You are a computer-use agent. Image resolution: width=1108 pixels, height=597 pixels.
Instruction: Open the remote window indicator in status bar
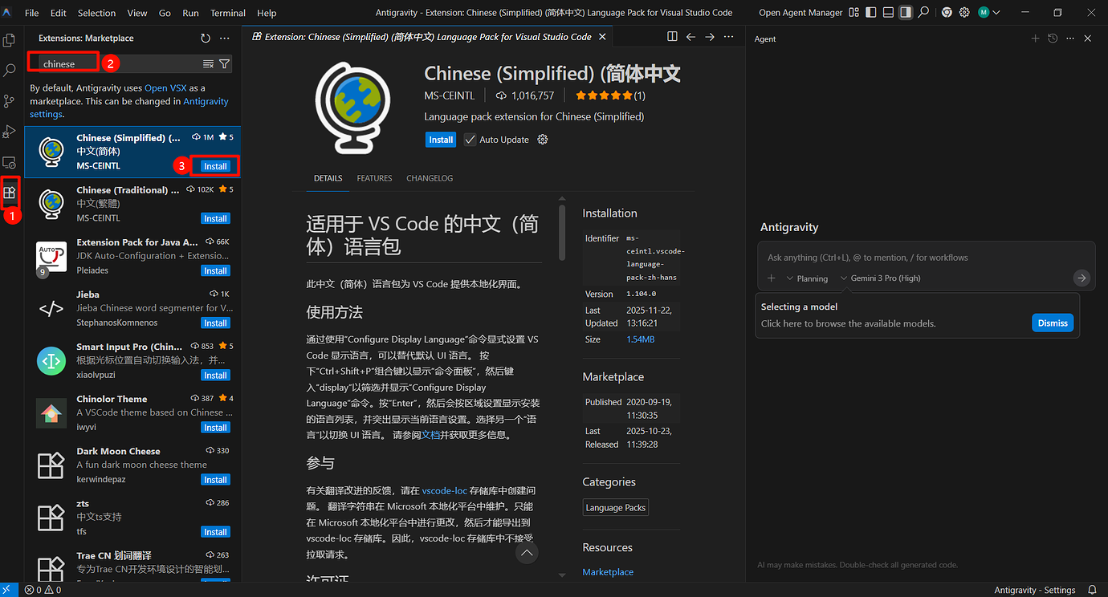(9, 590)
